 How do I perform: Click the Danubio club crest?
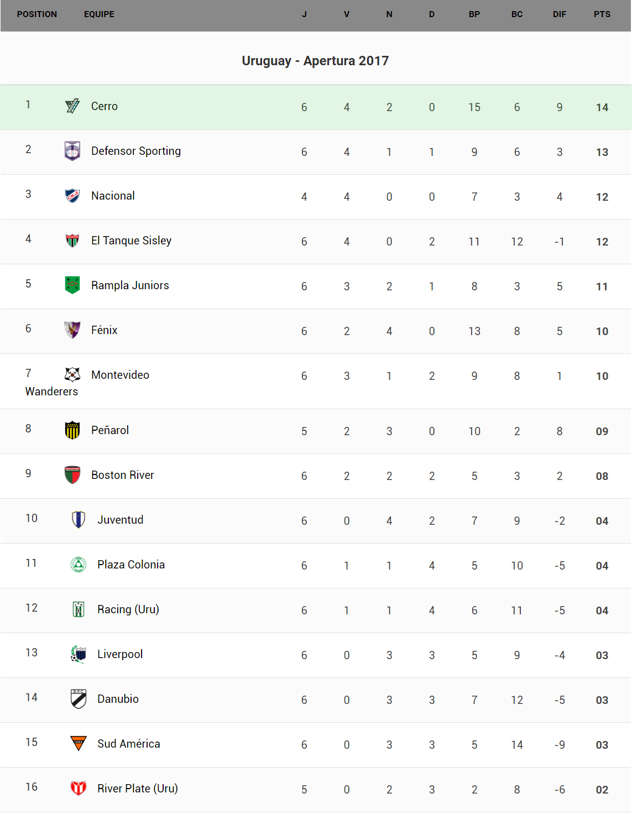(x=79, y=699)
